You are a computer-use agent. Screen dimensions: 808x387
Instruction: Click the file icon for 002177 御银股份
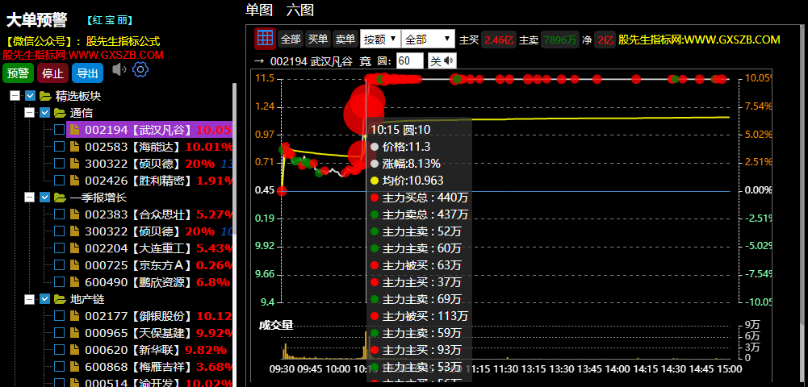75,315
